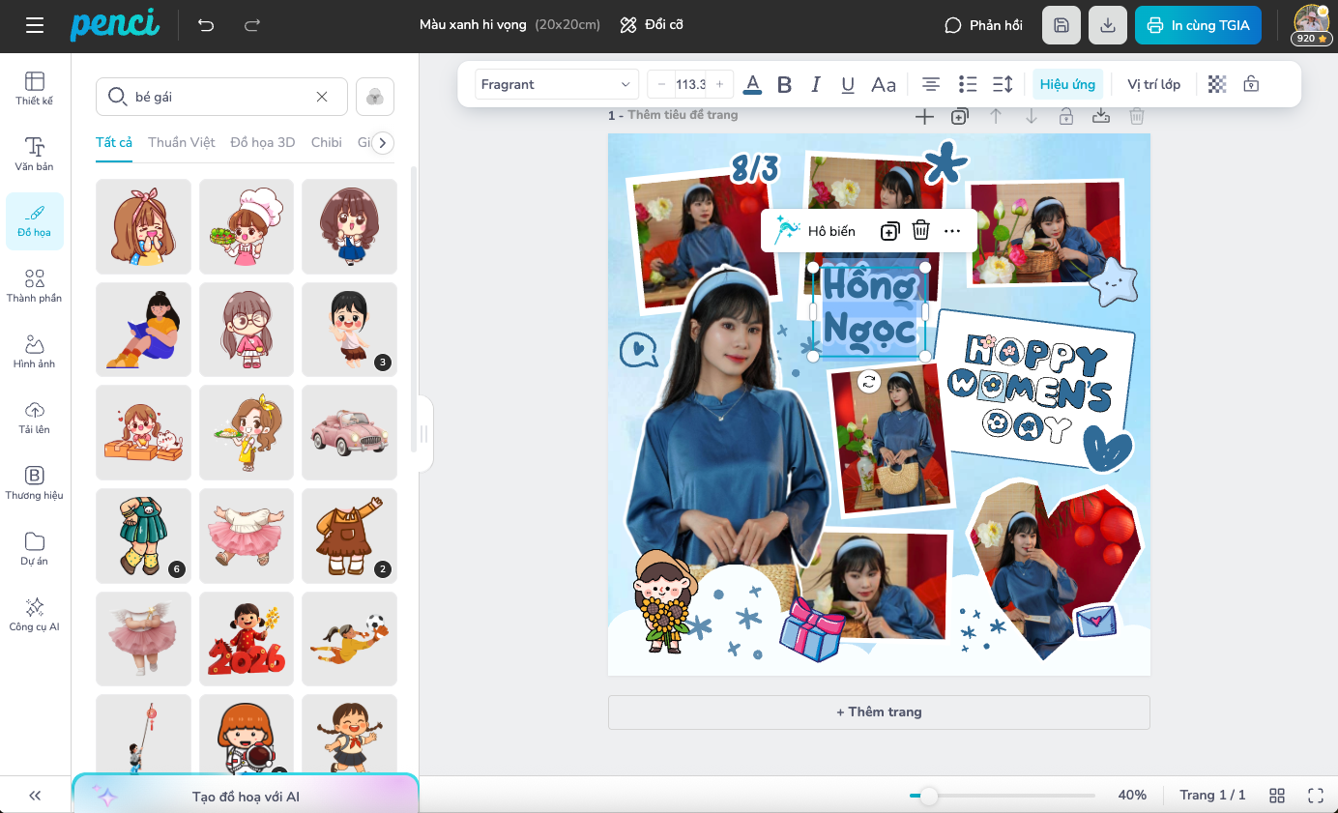The width and height of the screenshot is (1338, 813).
Task: Click the In cùng TGIA button
Action: point(1199,25)
